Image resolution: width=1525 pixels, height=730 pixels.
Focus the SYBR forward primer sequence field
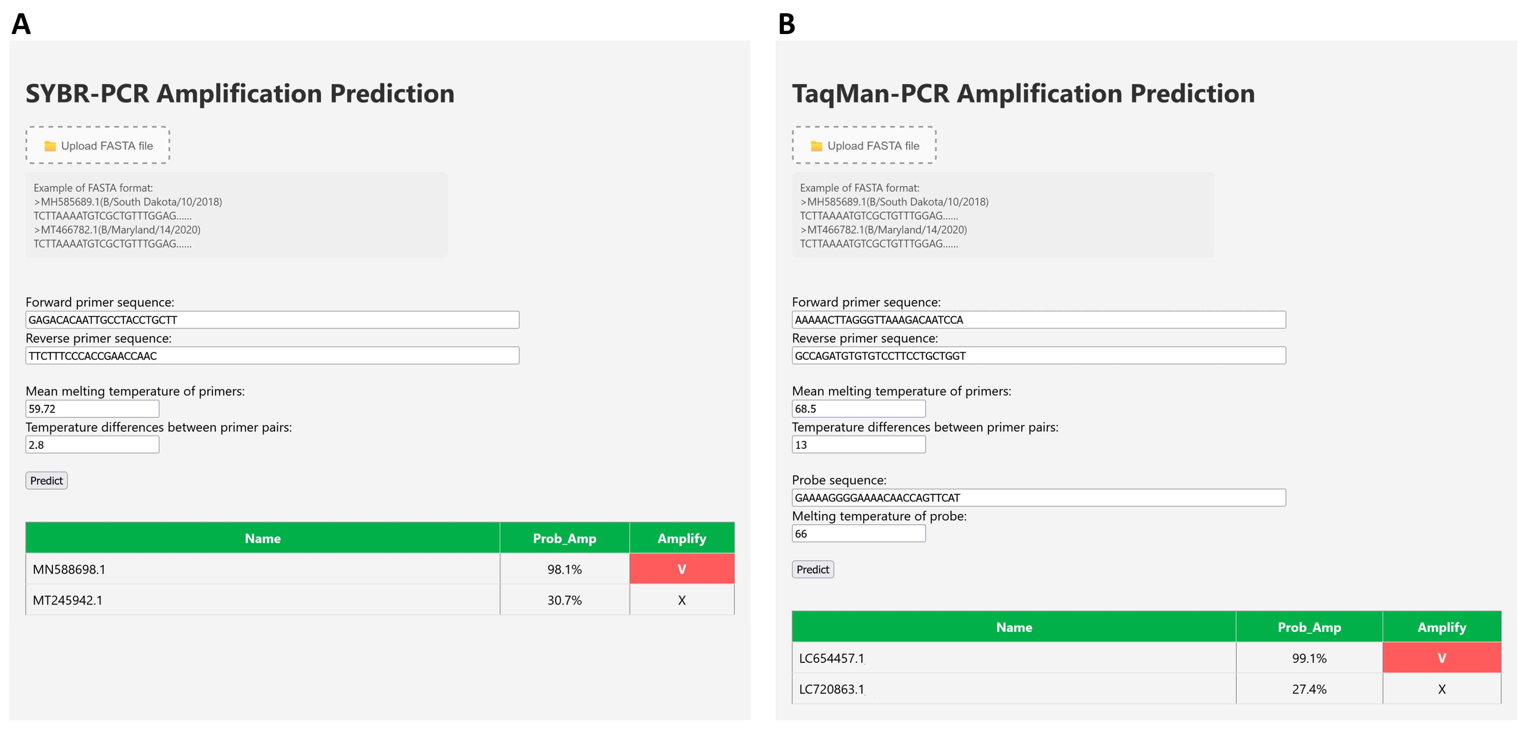[272, 320]
